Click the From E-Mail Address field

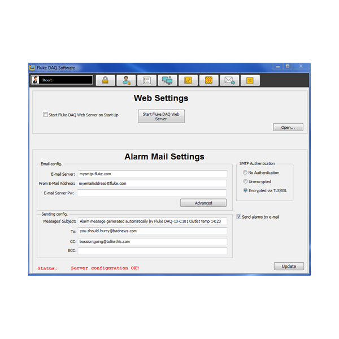coord(152,183)
